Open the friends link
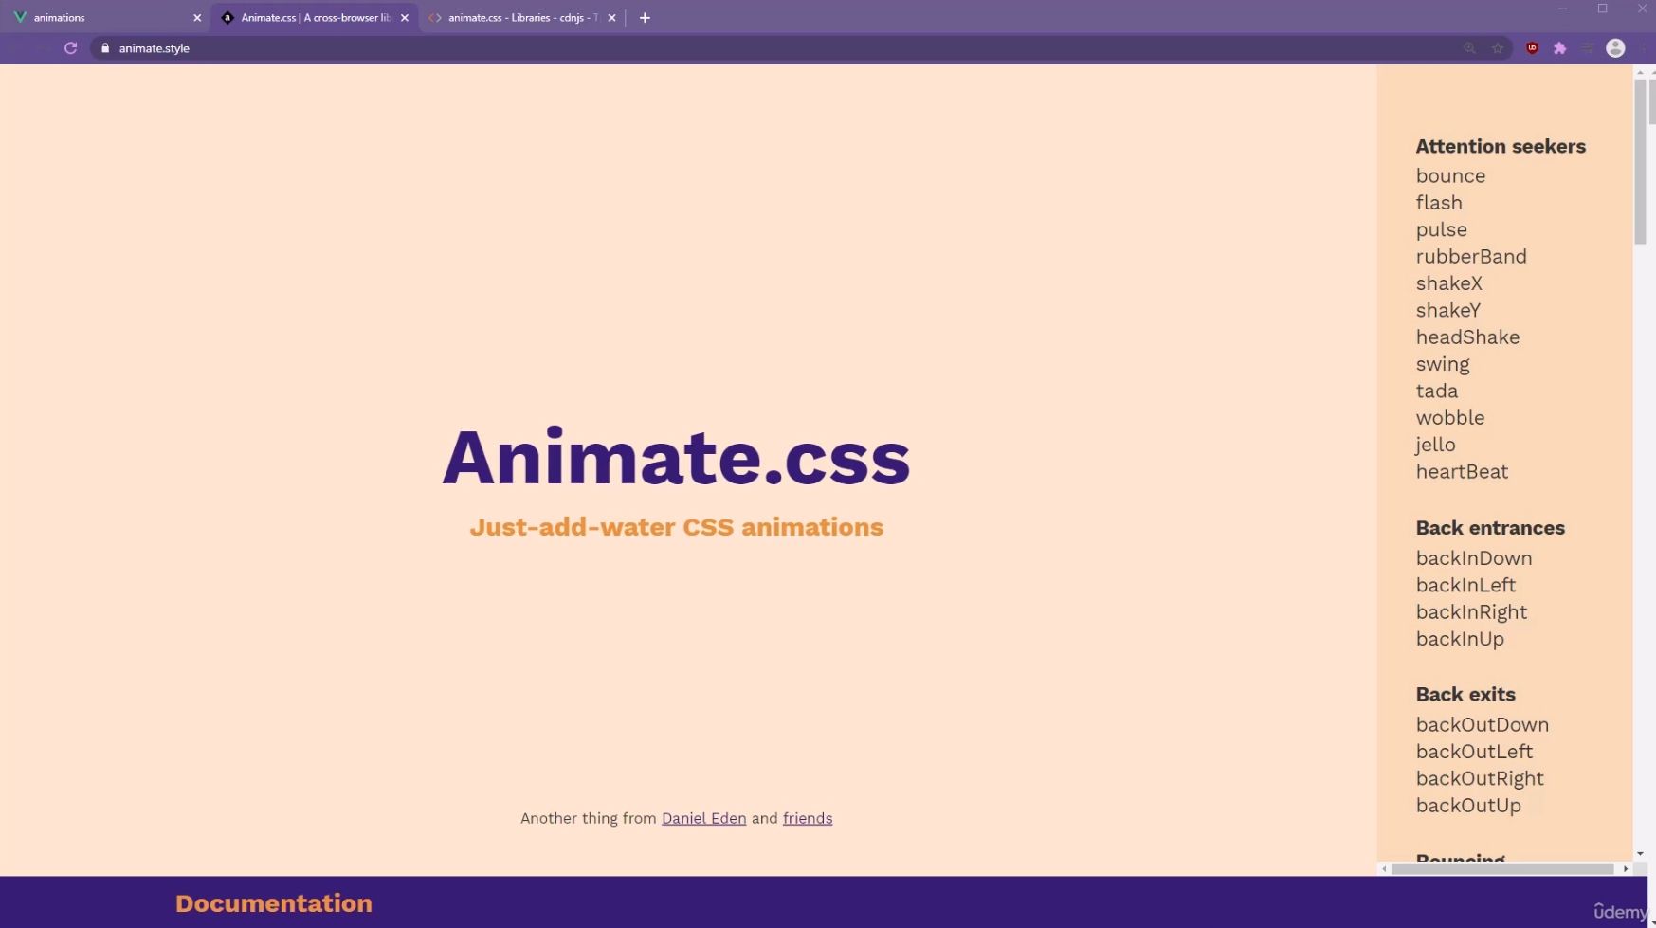The image size is (1656, 928). 808,818
